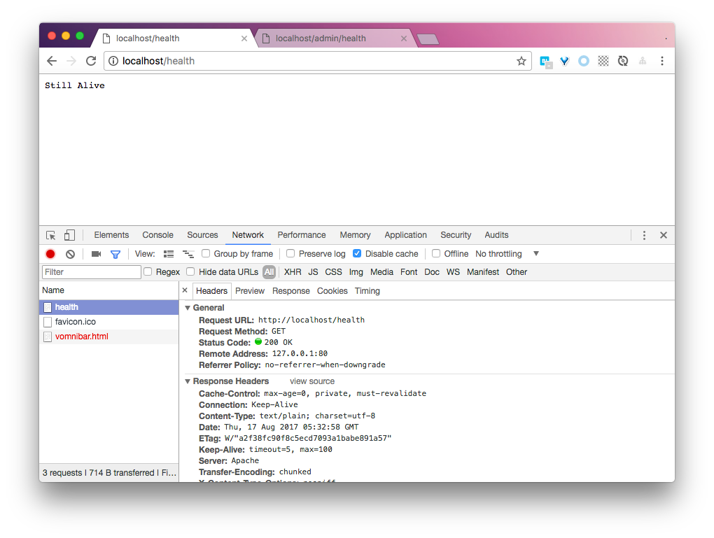Open the Application panel
This screenshot has height=538, width=714.
pyautogui.click(x=406, y=235)
